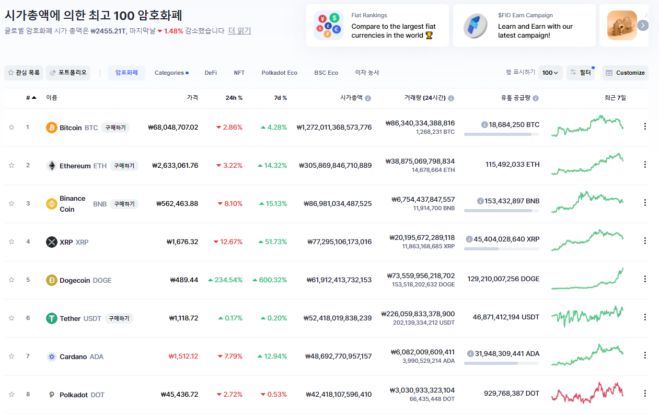Image resolution: width=659 pixels, height=414 pixels.
Task: Switch to the 이자 농사 tab
Action: (x=367, y=73)
